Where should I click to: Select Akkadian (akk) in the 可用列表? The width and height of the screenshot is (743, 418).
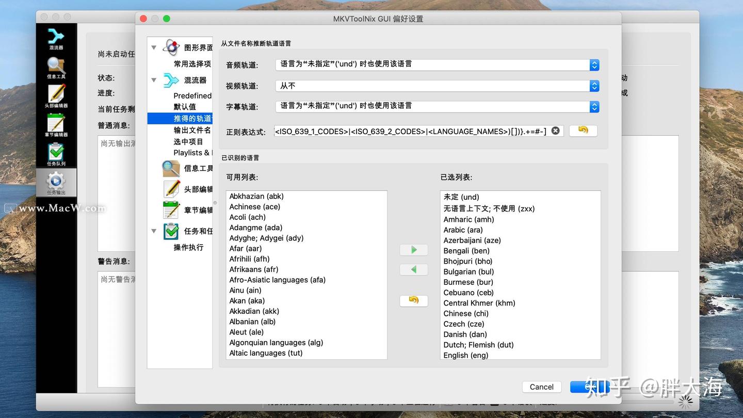point(254,311)
